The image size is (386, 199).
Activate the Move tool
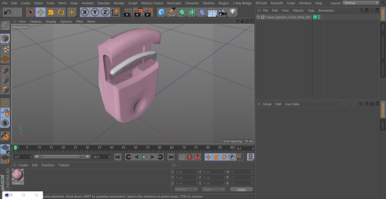(x=40, y=12)
